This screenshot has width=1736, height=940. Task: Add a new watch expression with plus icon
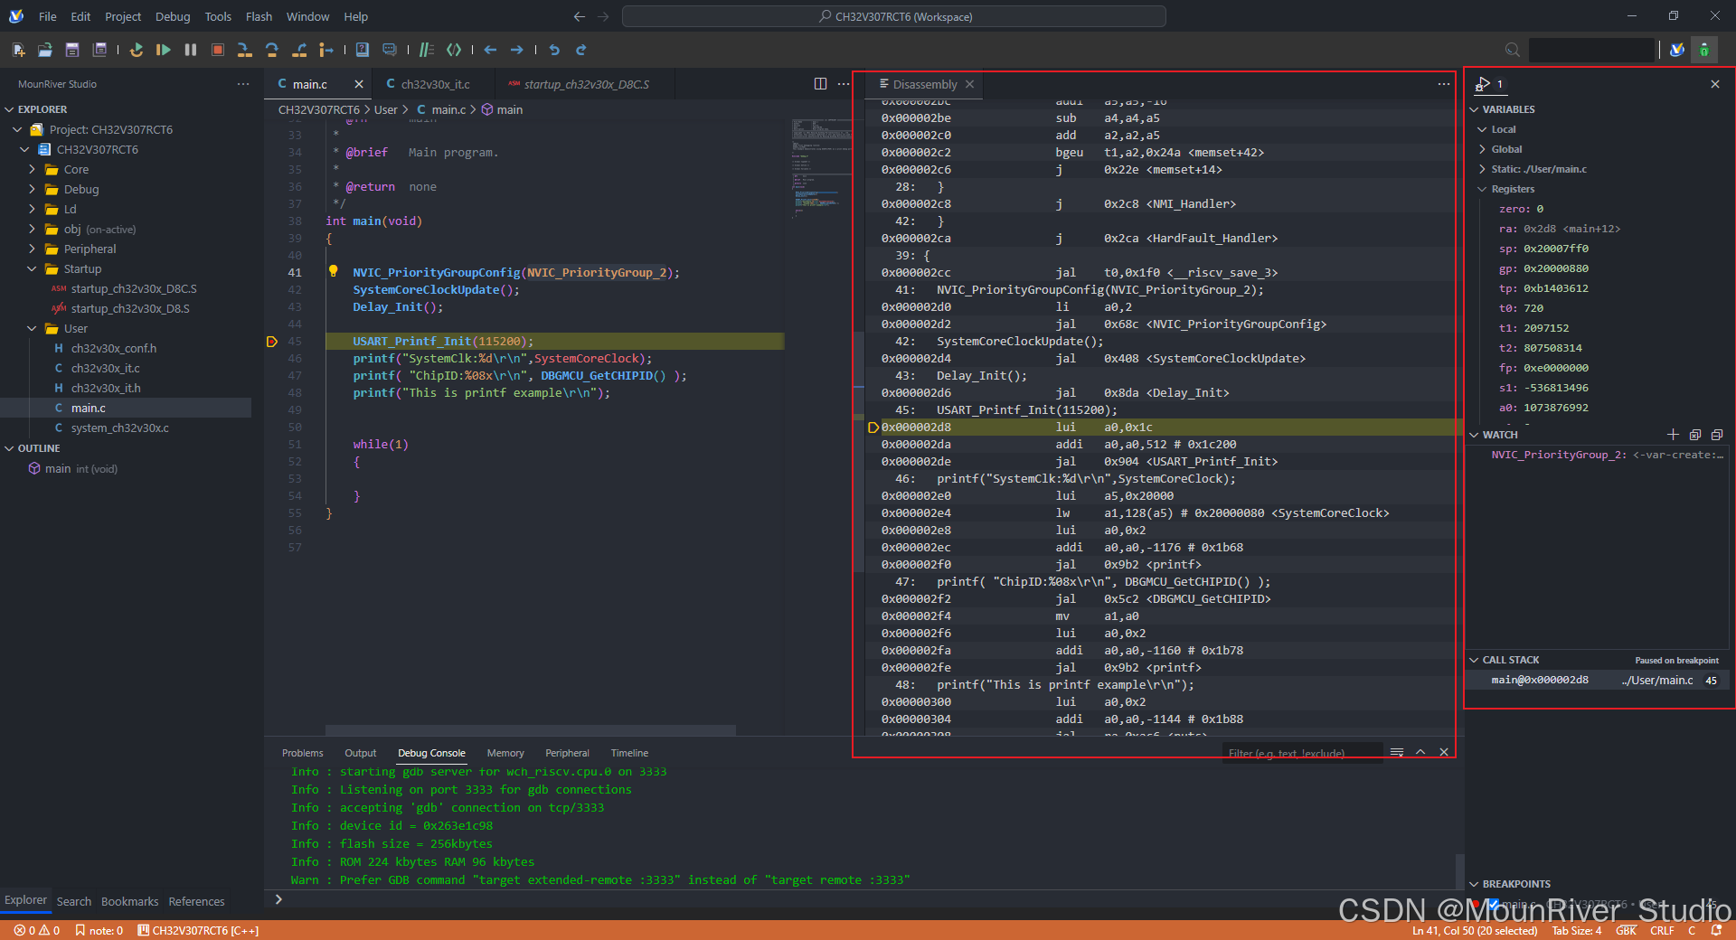1673,435
